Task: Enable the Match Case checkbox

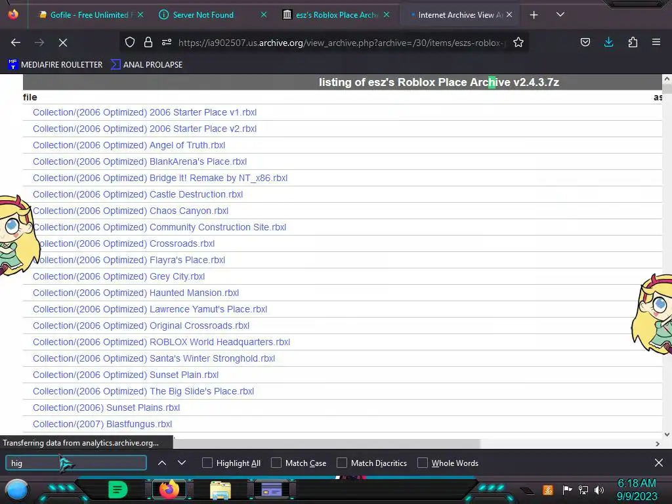Action: [x=276, y=463]
